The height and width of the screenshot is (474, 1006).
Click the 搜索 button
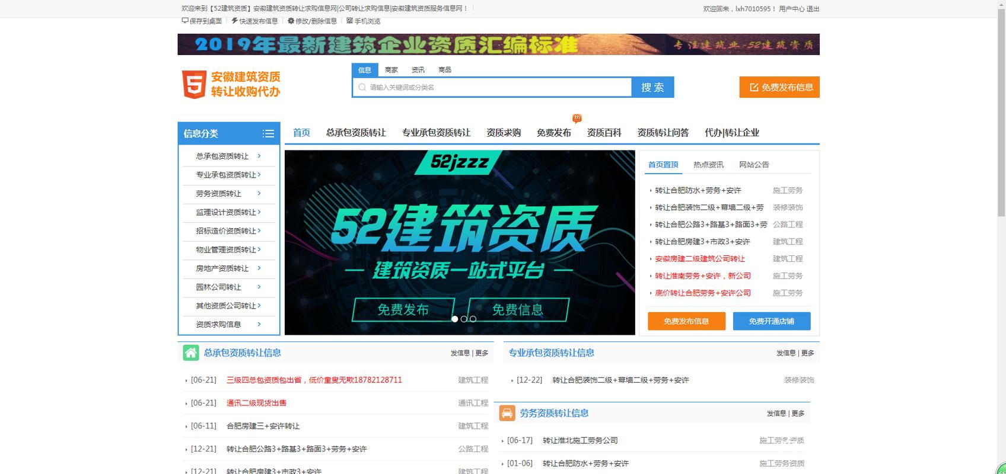[652, 87]
